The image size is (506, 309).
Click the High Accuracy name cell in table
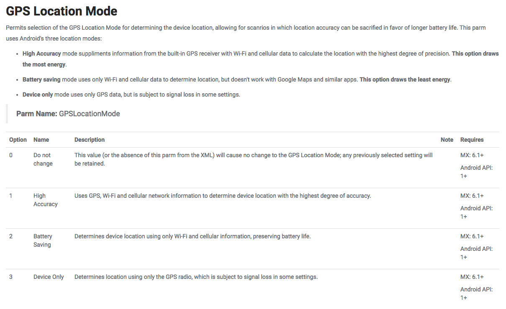(45, 200)
